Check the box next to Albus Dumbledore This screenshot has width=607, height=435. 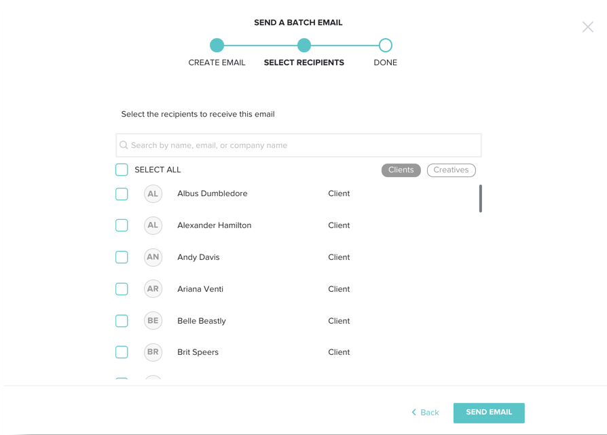click(122, 193)
